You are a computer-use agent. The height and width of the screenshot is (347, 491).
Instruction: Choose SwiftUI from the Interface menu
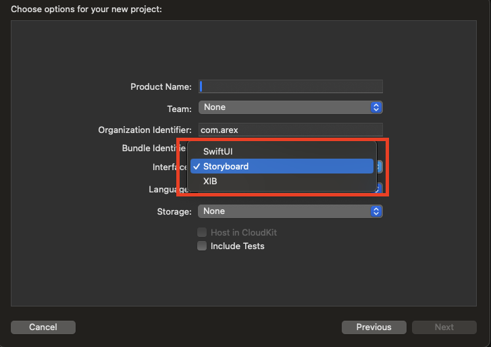click(217, 151)
